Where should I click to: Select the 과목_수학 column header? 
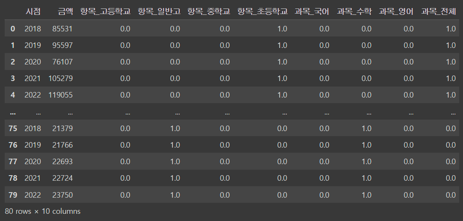(354, 11)
